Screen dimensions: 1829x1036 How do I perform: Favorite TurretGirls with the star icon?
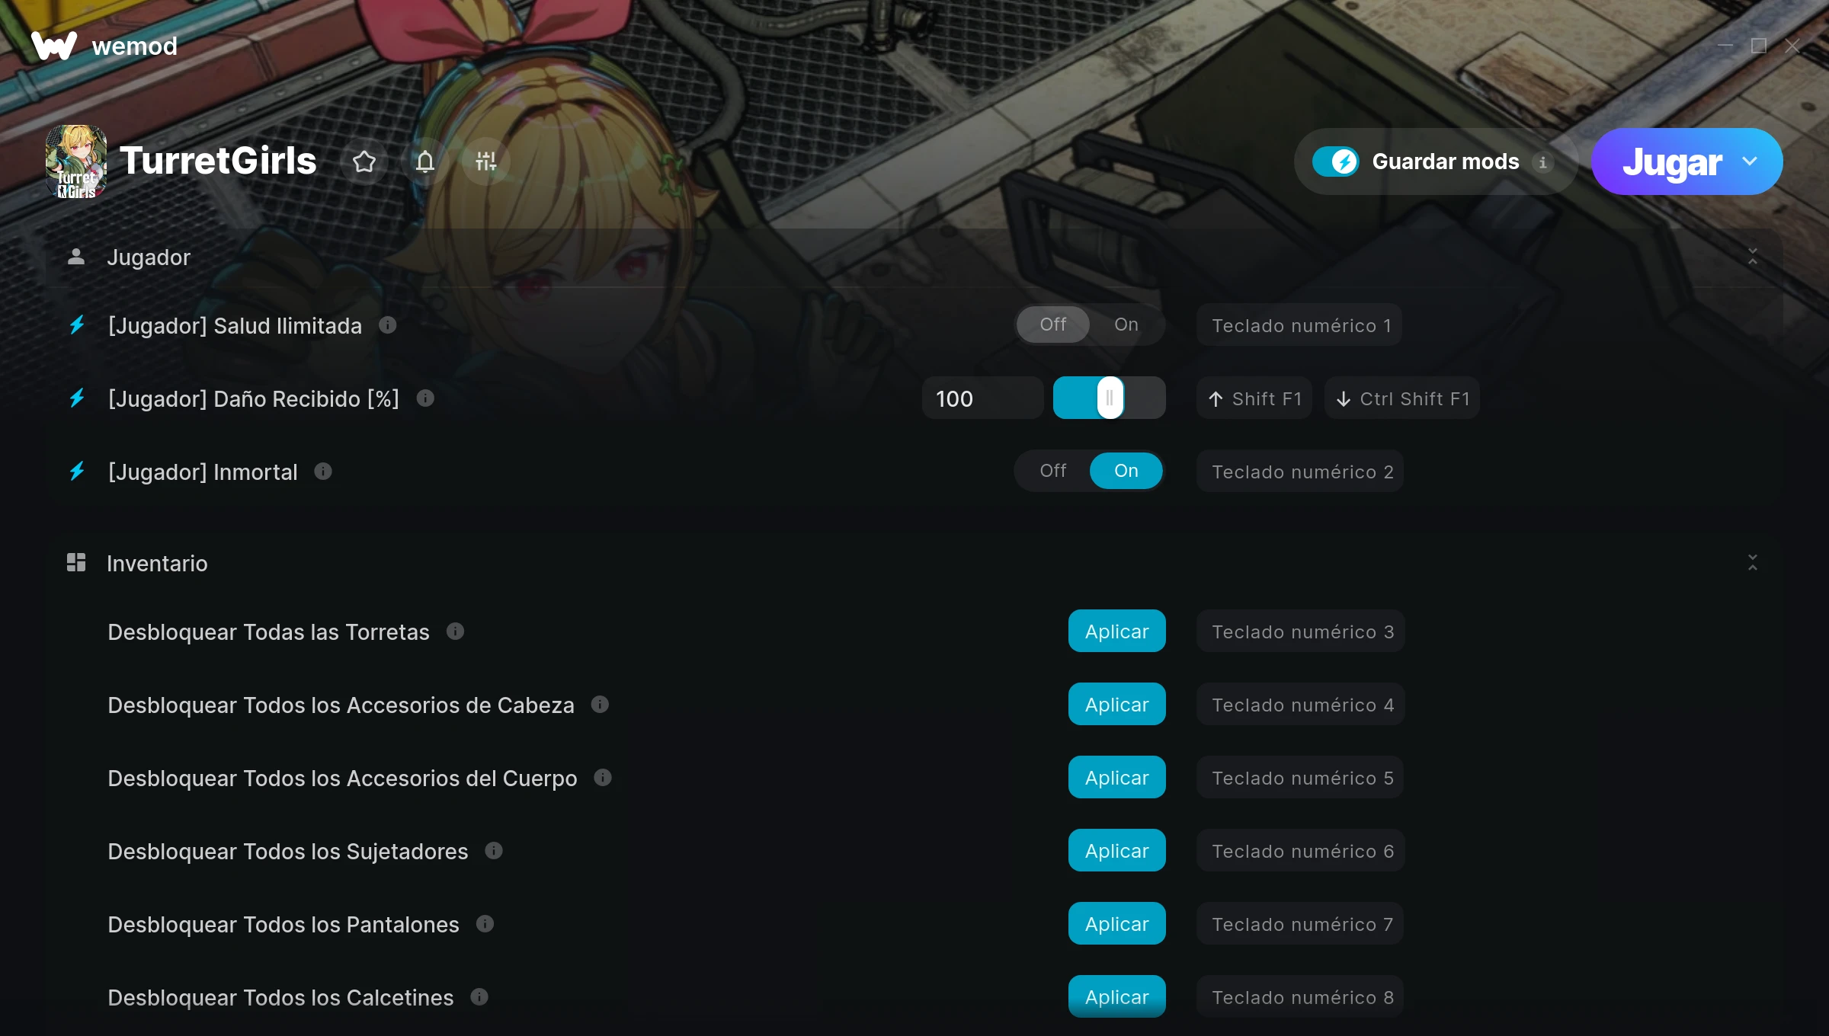pyautogui.click(x=364, y=161)
